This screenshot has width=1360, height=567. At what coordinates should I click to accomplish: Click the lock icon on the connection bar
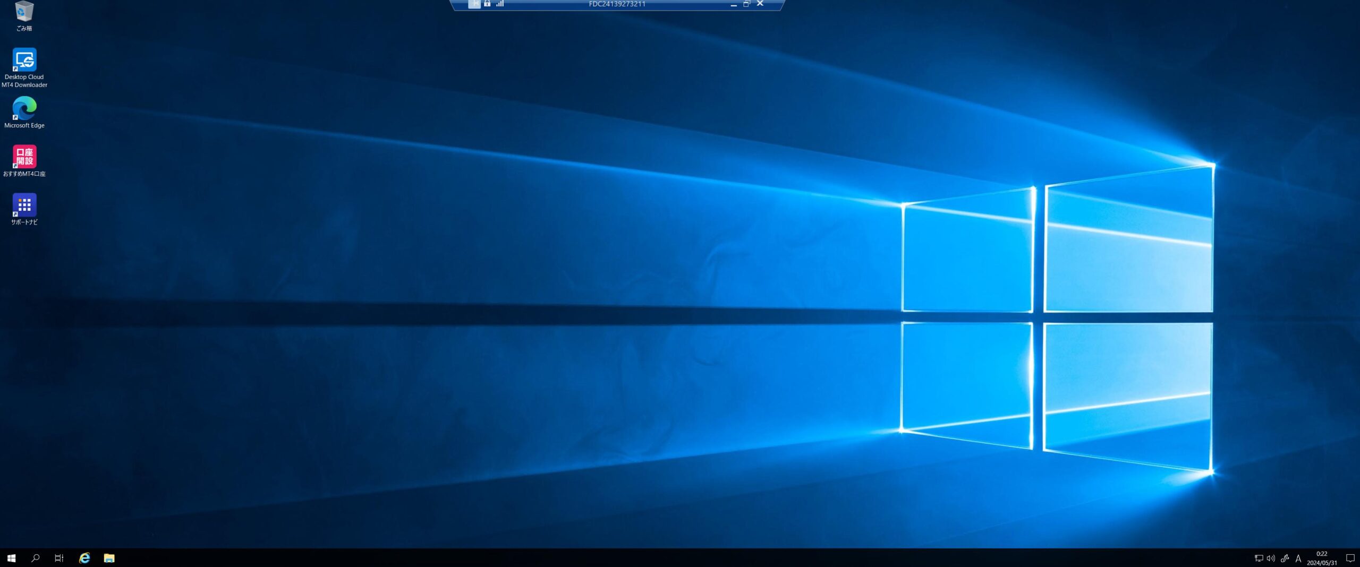pos(487,4)
